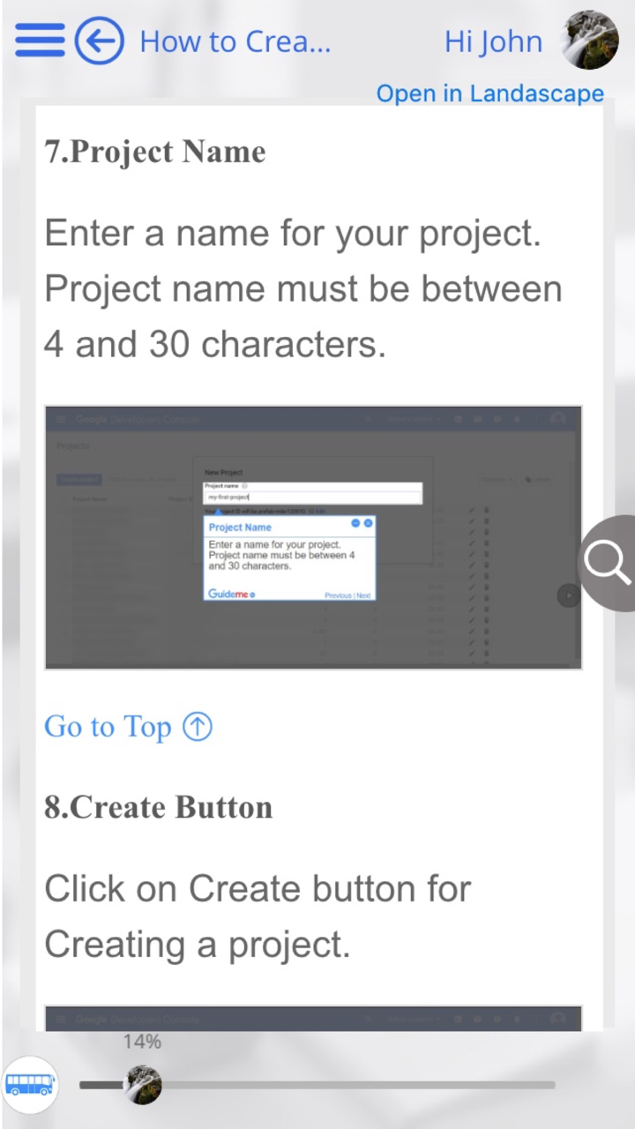Tap the '14%' progress label
This screenshot has width=635, height=1129.
point(142,1042)
